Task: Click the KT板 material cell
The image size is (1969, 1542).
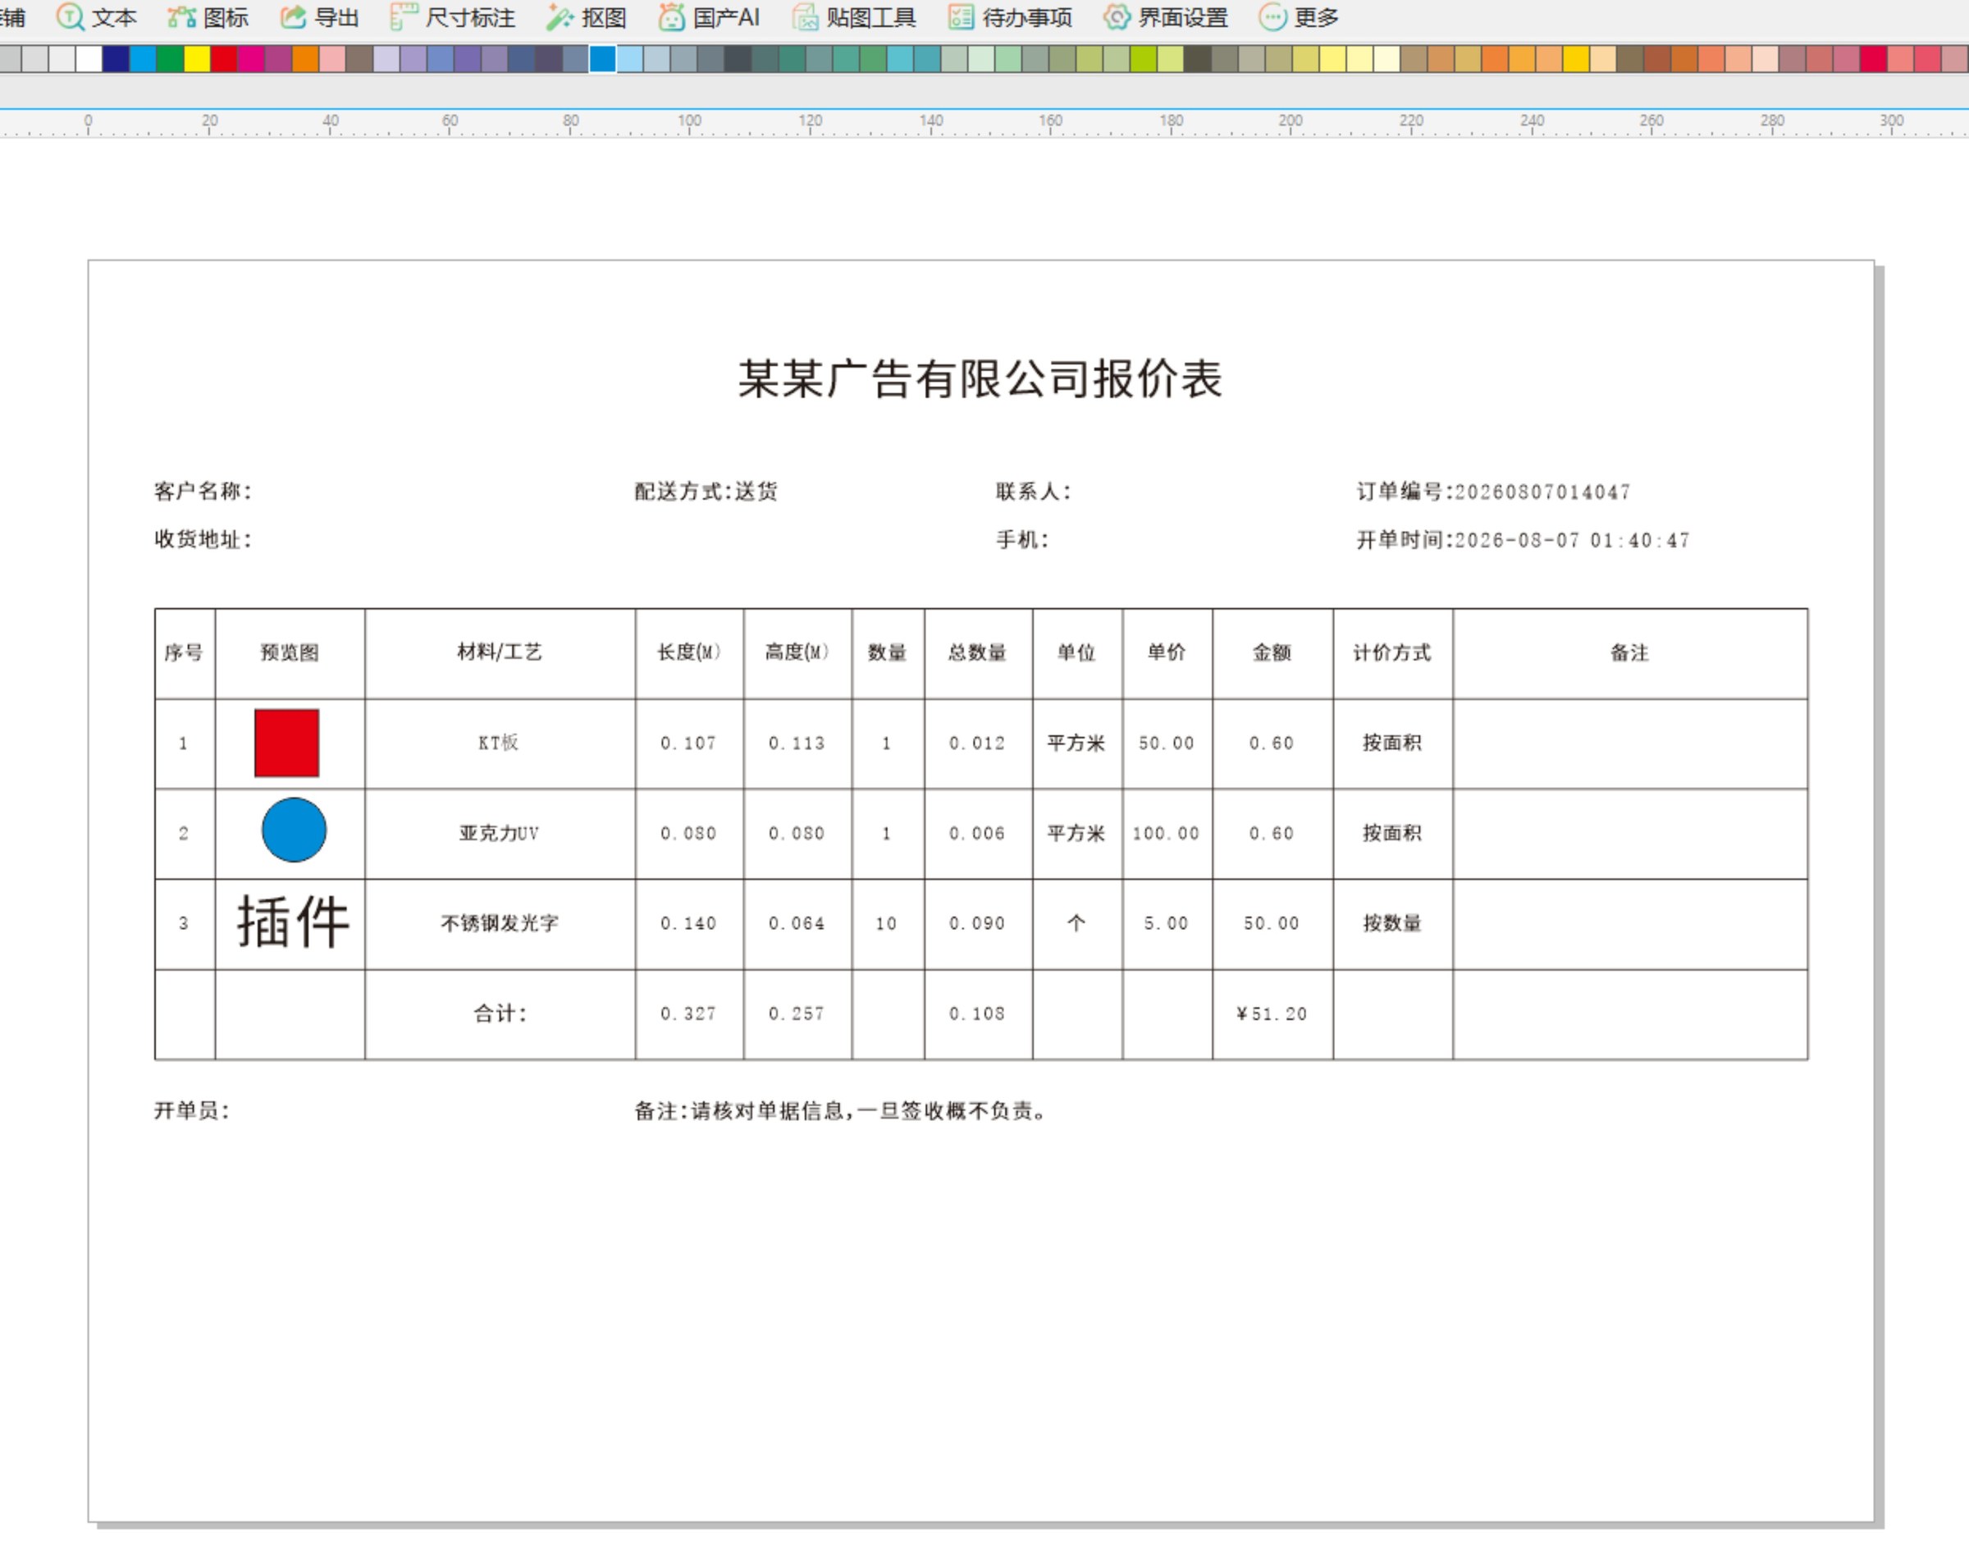Action: pos(499,743)
